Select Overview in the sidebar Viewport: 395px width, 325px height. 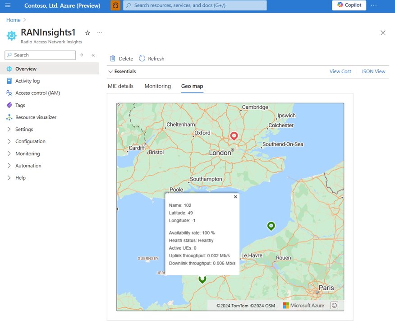pos(50,69)
